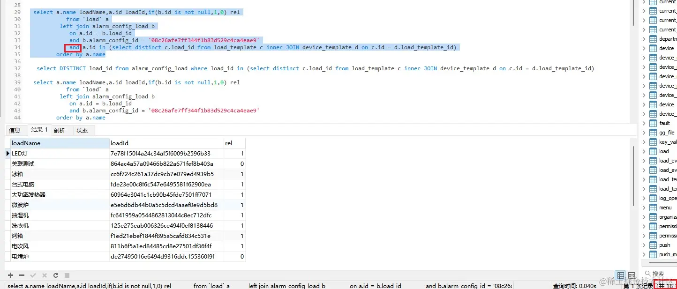Screen dimensions: 677x289
Task: Select the LED灯 cell
Action: 60,153
